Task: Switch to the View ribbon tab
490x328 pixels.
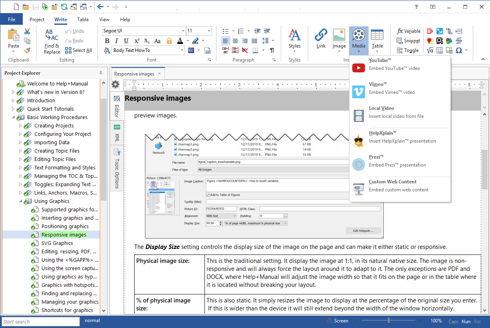Action: [x=104, y=19]
